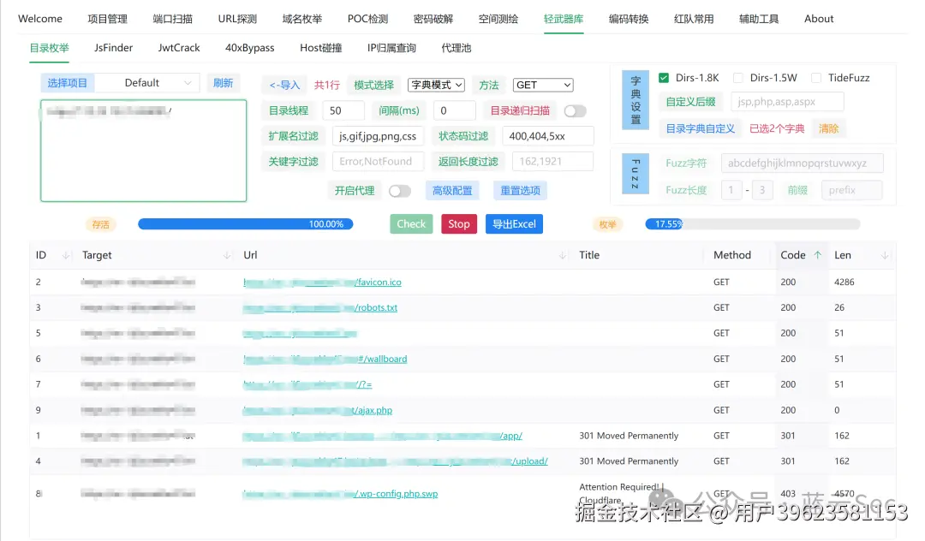Open the 编码转换 tab

(x=629, y=19)
